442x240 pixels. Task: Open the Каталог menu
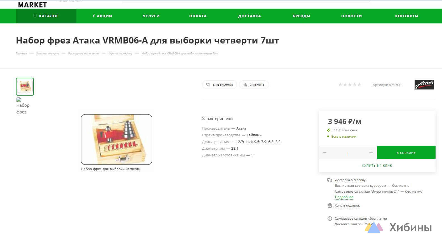click(x=46, y=16)
